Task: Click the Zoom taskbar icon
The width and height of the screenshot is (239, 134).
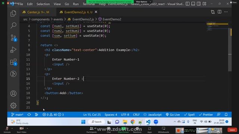Action: click(156, 122)
